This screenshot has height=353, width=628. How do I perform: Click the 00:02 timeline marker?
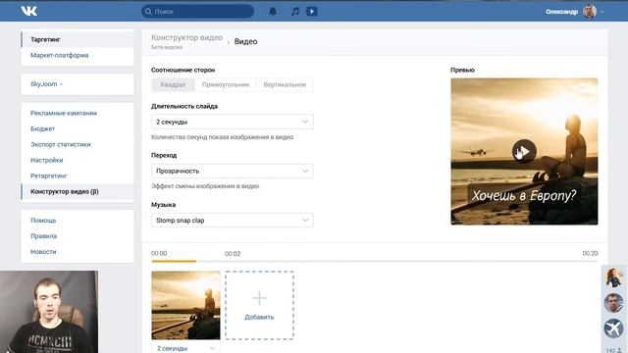click(x=233, y=254)
